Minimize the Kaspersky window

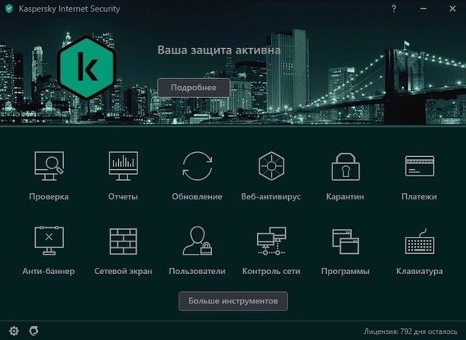(423, 9)
